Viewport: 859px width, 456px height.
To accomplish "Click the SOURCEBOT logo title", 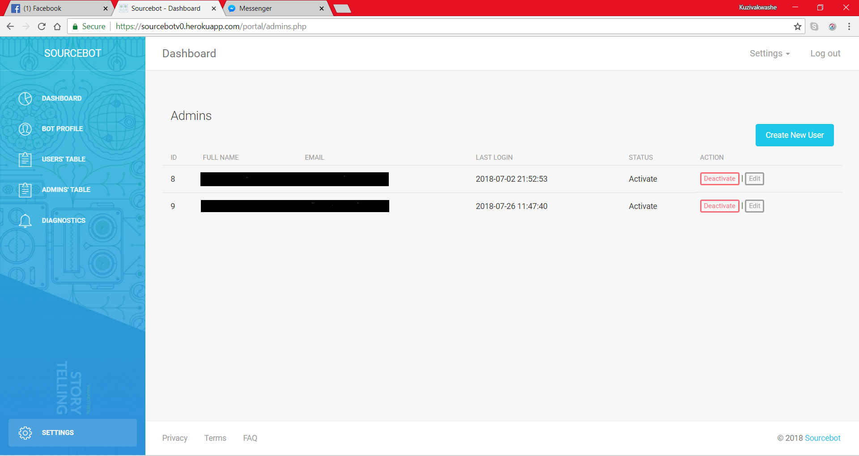I will [73, 53].
